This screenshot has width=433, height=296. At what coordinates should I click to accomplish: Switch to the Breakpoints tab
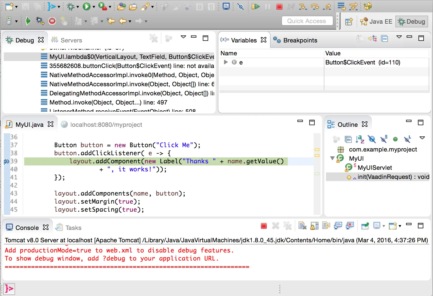point(299,40)
